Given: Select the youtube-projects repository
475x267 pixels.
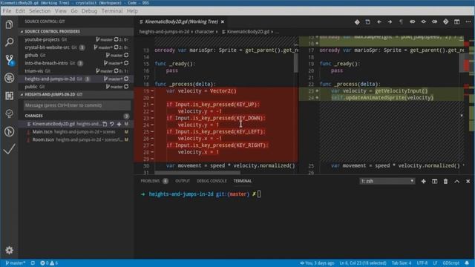Looking at the screenshot, I should click(76, 39).
